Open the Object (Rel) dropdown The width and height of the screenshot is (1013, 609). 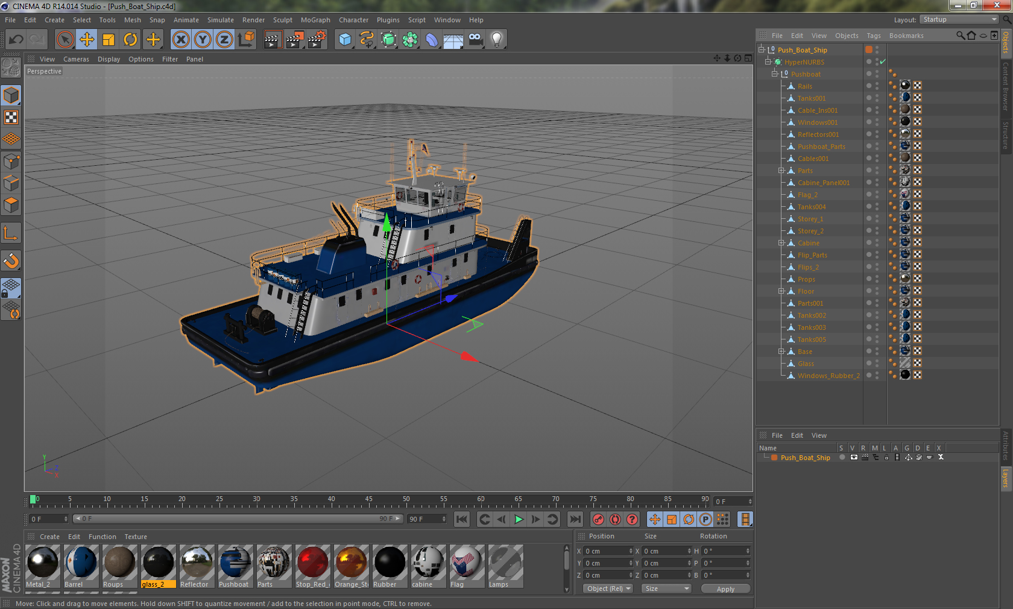[608, 588]
